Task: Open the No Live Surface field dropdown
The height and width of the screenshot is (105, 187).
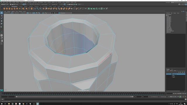Action: point(45,4)
